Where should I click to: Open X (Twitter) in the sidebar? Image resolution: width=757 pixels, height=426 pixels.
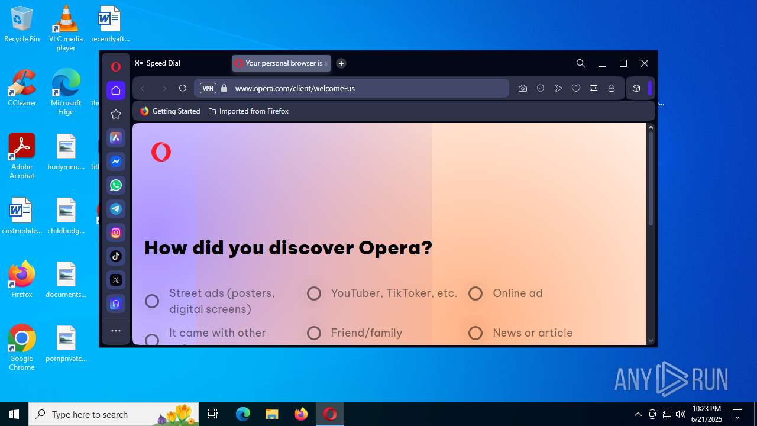click(116, 280)
